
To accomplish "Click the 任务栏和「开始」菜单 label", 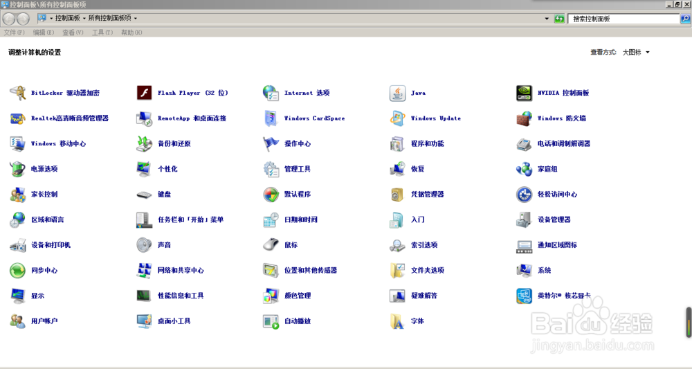I will (x=191, y=220).
